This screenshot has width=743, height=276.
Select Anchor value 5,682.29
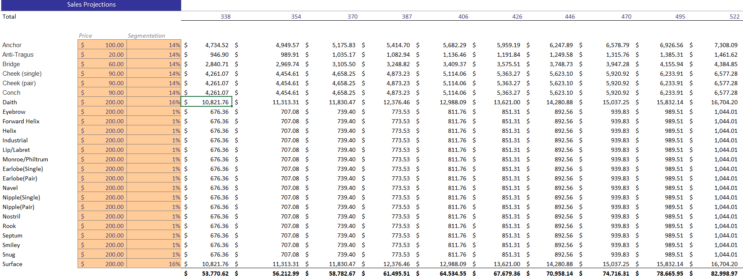coord(454,45)
